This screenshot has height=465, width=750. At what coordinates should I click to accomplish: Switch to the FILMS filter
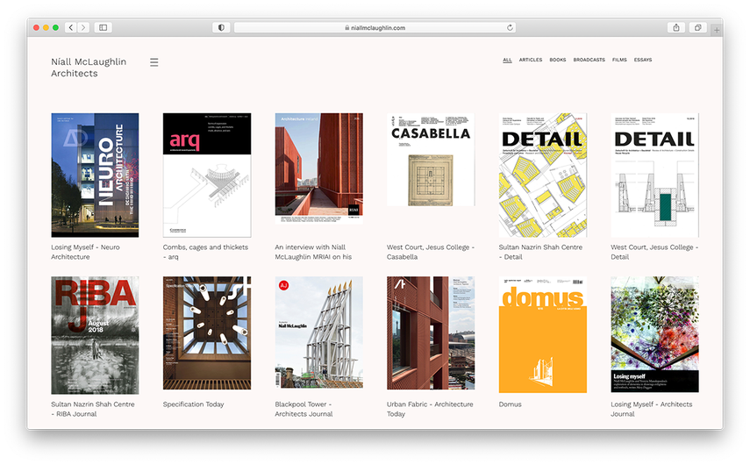(x=619, y=61)
